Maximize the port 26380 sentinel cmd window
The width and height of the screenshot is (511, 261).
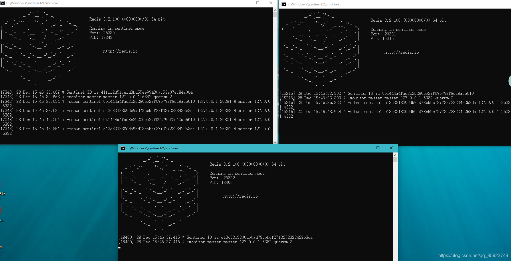click(258, 3)
